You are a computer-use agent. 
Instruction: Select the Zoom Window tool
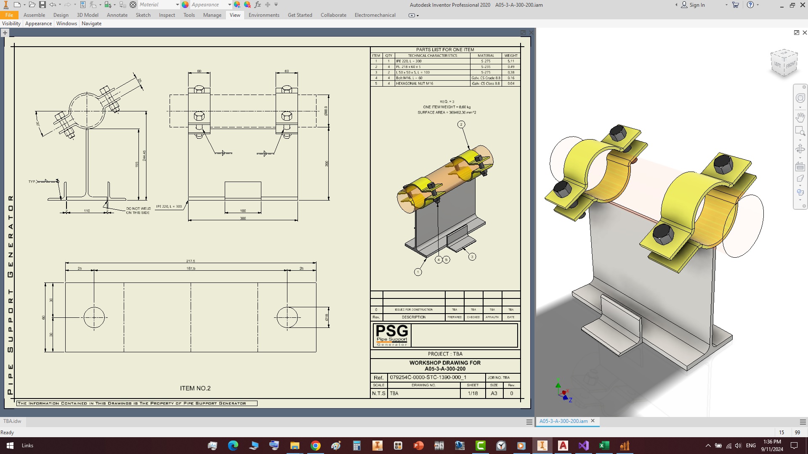point(800,131)
